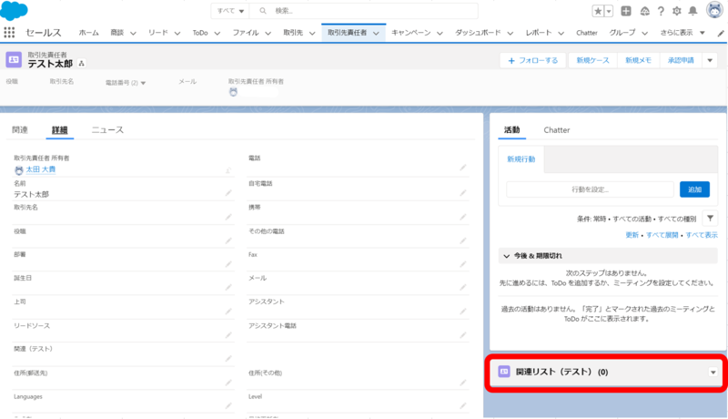The width and height of the screenshot is (728, 419).
Task: Edit the 自宅電話 field pencil icon
Action: pyautogui.click(x=463, y=193)
